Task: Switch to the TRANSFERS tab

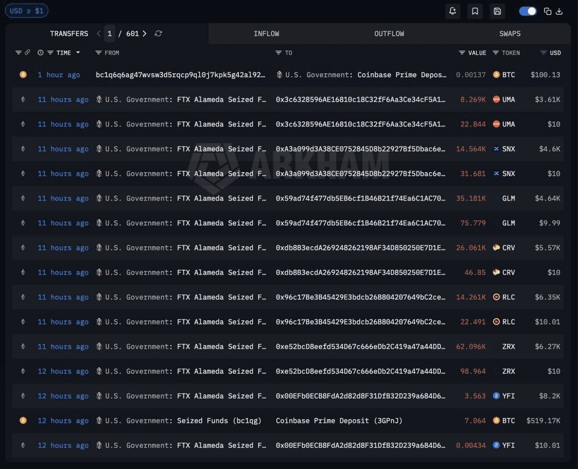Action: point(69,33)
